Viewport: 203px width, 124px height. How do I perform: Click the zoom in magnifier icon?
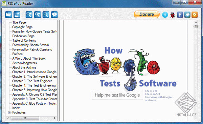29,15
